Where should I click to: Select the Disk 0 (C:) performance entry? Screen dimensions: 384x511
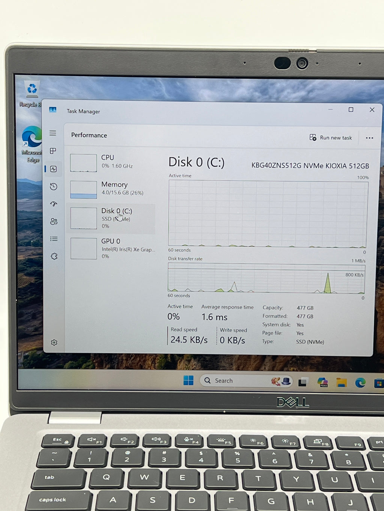tap(111, 219)
